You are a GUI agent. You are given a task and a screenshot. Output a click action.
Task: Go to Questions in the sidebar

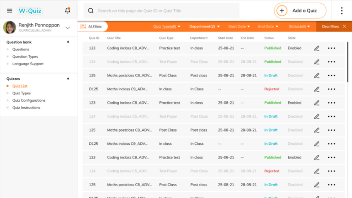tap(21, 49)
